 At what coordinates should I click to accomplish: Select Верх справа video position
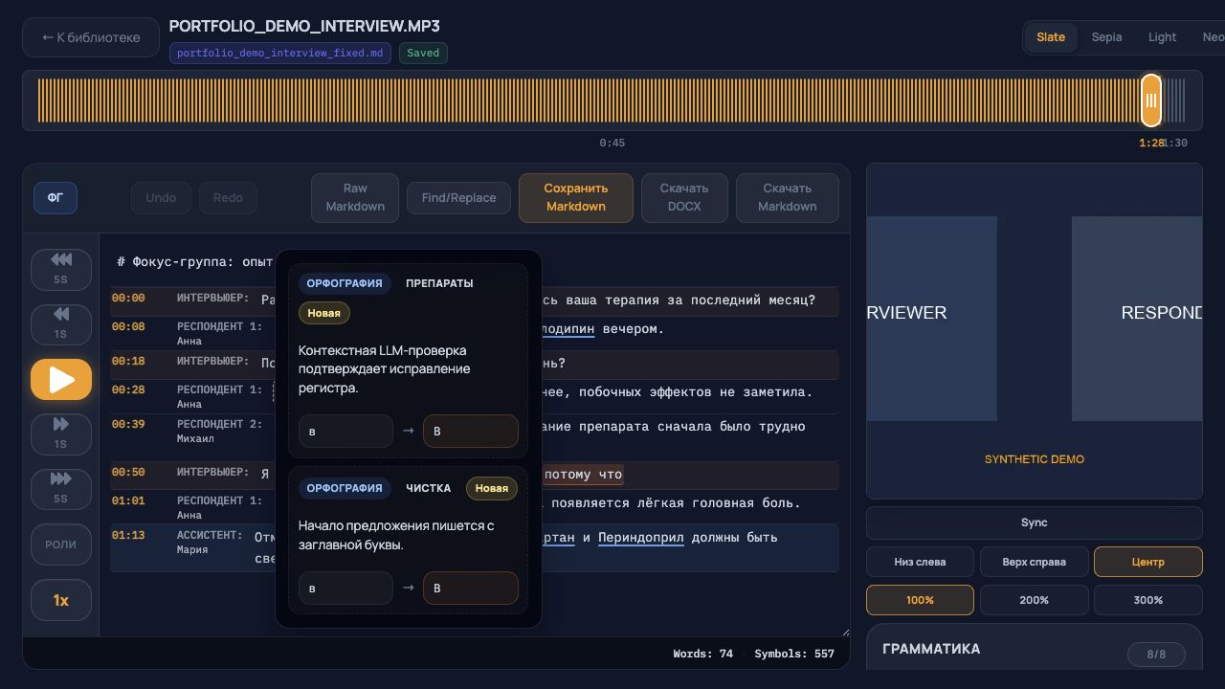coord(1034,562)
